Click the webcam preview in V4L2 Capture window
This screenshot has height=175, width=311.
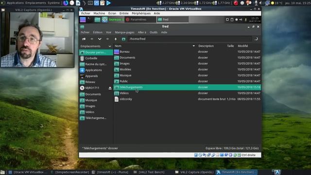(37, 39)
